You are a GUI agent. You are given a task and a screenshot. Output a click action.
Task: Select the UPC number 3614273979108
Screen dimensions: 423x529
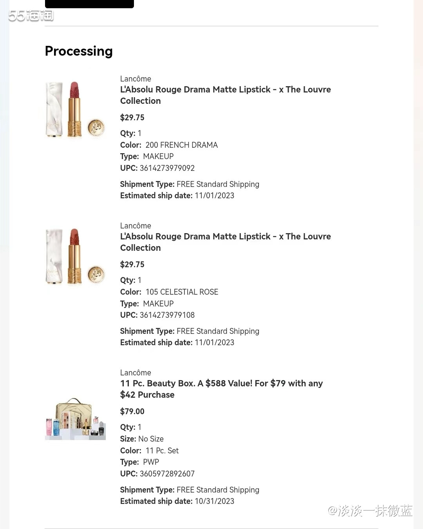click(167, 315)
